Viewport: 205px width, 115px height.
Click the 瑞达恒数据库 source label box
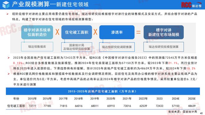coord(37,47)
